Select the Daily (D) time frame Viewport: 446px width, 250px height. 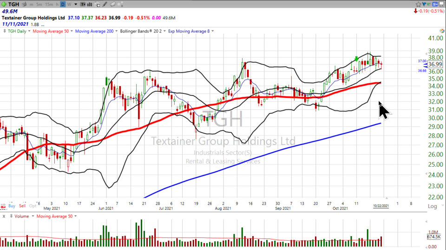coord(63,4)
